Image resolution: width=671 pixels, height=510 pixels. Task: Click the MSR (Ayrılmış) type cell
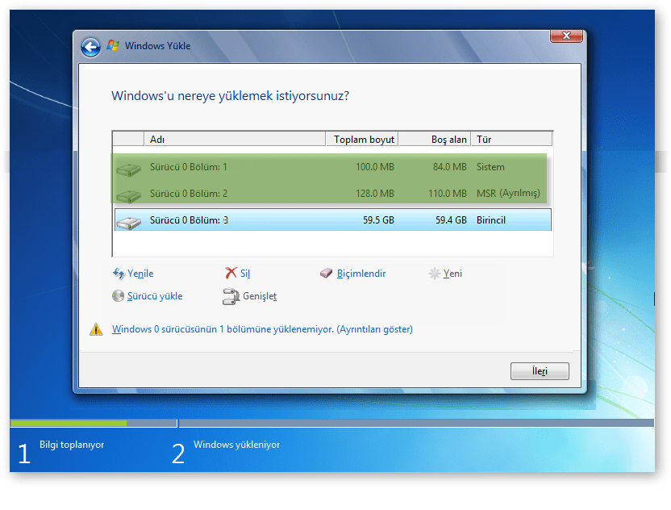pyautogui.click(x=508, y=194)
